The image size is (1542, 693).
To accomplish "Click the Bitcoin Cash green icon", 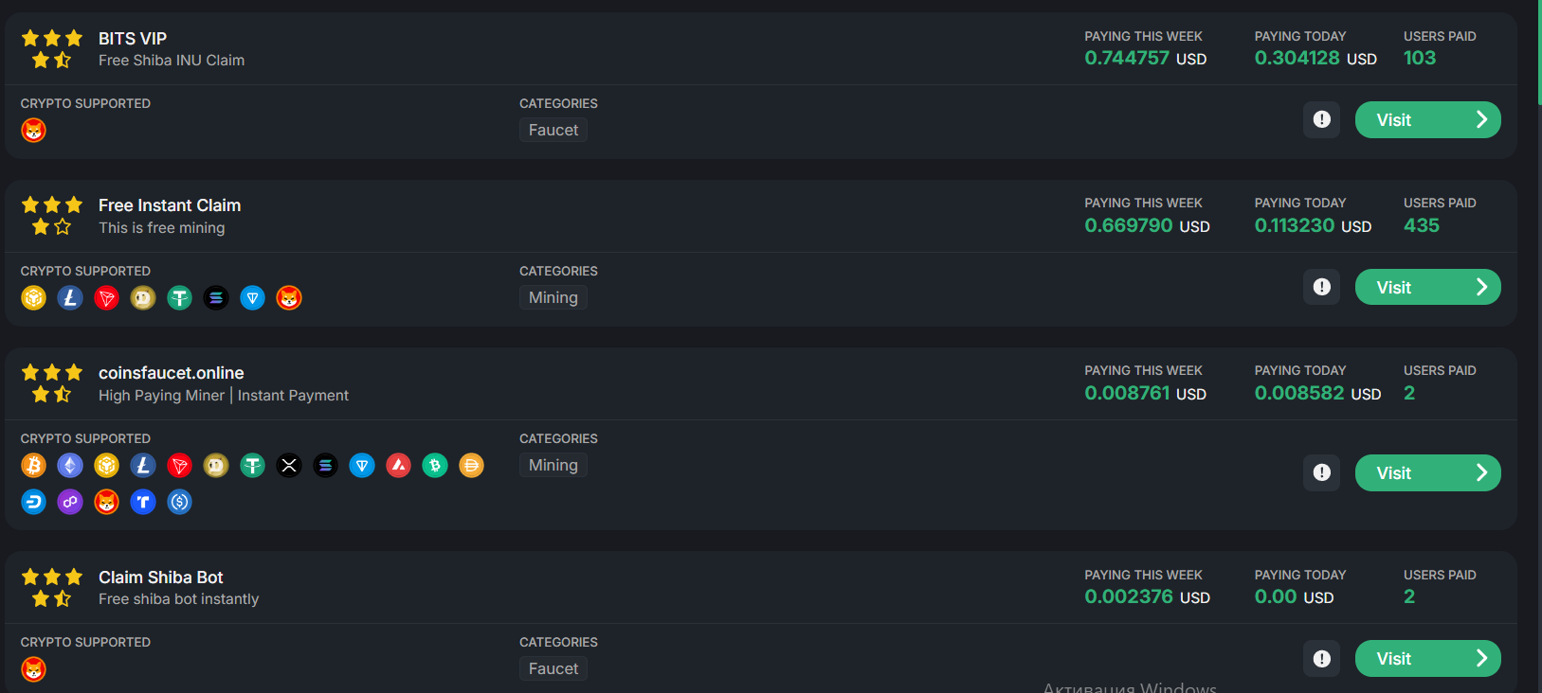I will [x=435, y=466].
